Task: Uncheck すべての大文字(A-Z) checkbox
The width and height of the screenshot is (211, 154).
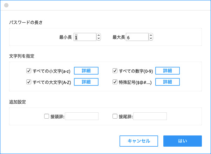Action: tap(29, 82)
